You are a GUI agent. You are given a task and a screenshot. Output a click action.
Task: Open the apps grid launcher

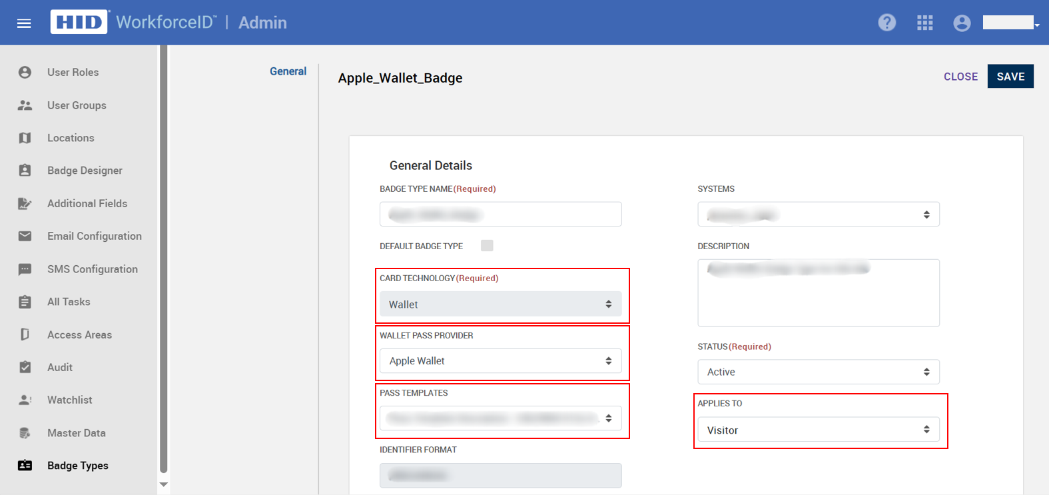tap(924, 23)
